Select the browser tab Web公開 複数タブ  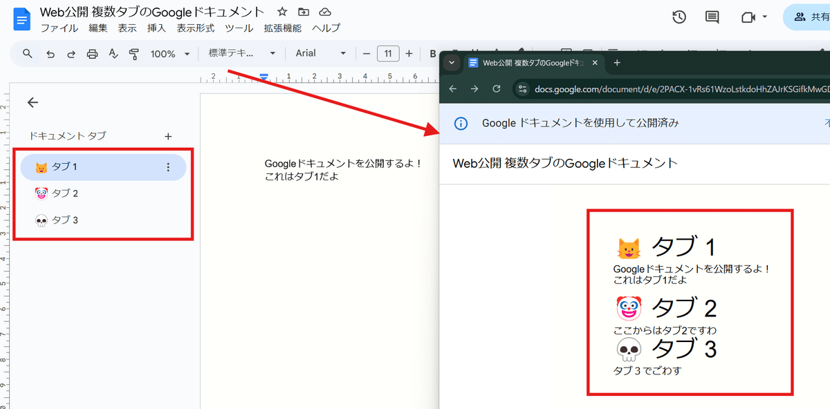[534, 63]
